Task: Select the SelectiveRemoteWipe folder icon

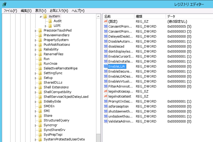Action: [x=40, y=68]
